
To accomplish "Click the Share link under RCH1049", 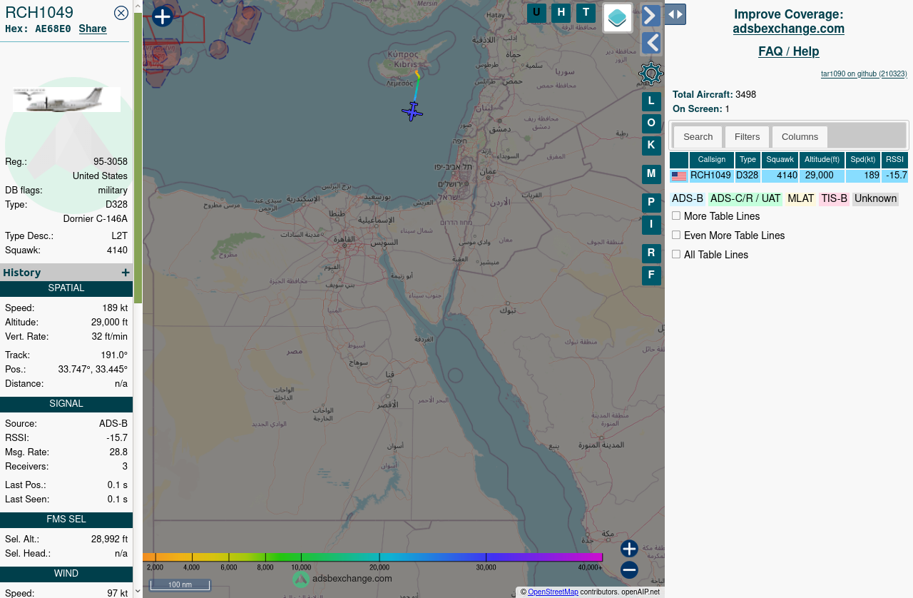I will [93, 29].
